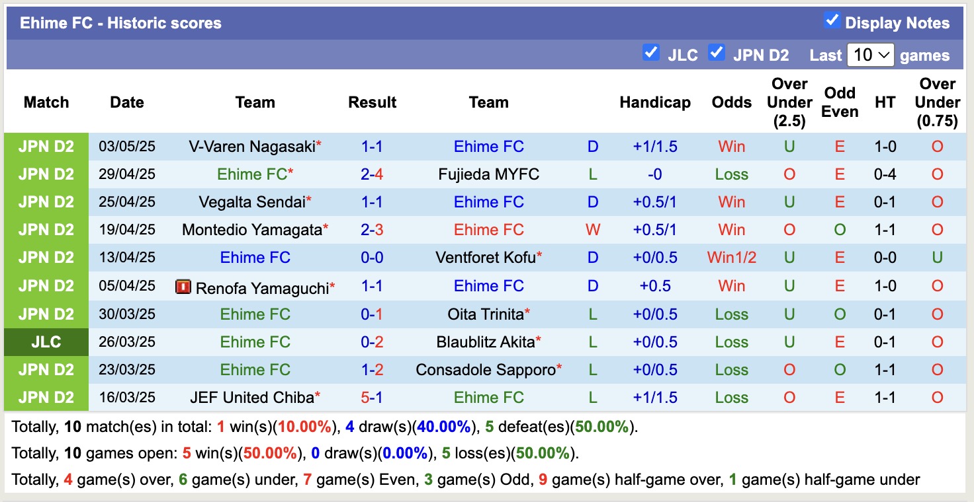Click the Fujieda MYFC team name
The width and height of the screenshot is (974, 502).
[488, 174]
